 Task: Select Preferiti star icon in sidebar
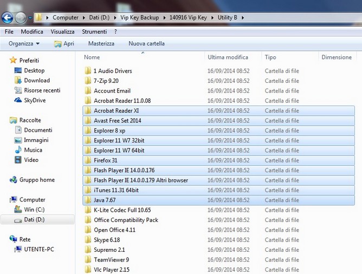pos(13,60)
